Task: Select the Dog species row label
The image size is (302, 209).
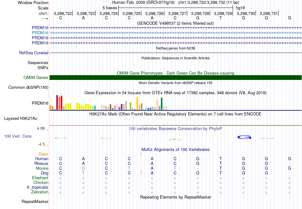Action: [x=45, y=173]
